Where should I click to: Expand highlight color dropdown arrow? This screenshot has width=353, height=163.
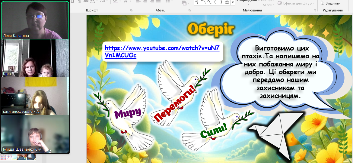pos(119,1)
